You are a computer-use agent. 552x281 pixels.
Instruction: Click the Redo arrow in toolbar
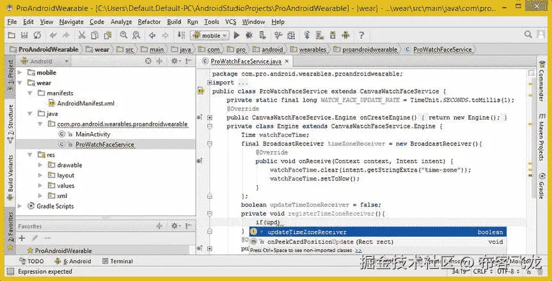[66, 35]
